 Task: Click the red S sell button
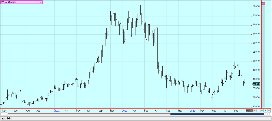coord(264,3)
